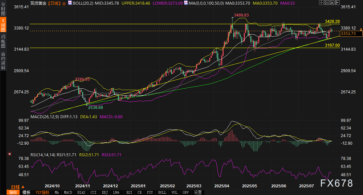Image resolution: width=363 pixels, height=195 pixels.
Task: Open the 合约资料 side tab
Action: pos(3,61)
